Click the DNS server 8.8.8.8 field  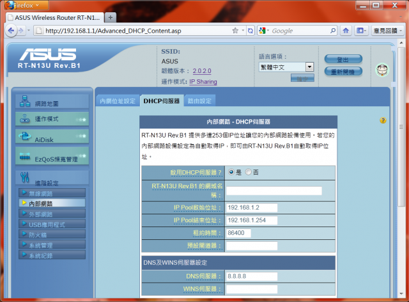point(252,276)
